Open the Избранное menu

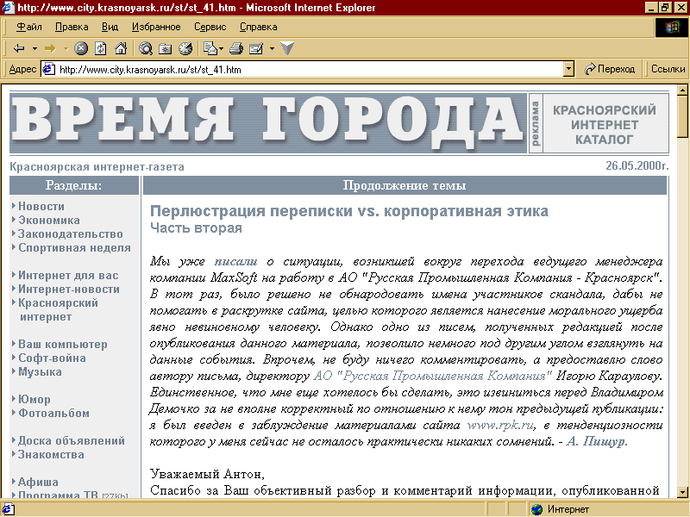[156, 27]
